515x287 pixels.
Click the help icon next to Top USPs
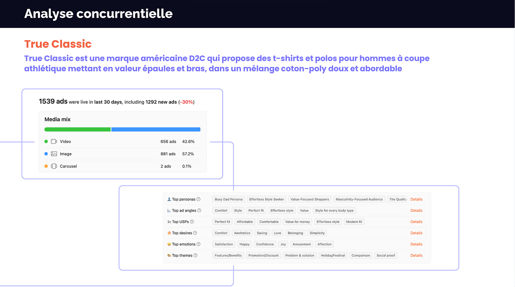192,222
